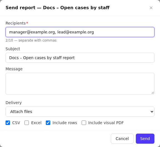This screenshot has height=147, width=160.
Task: Close the Send report dialog
Action: tap(151, 8)
